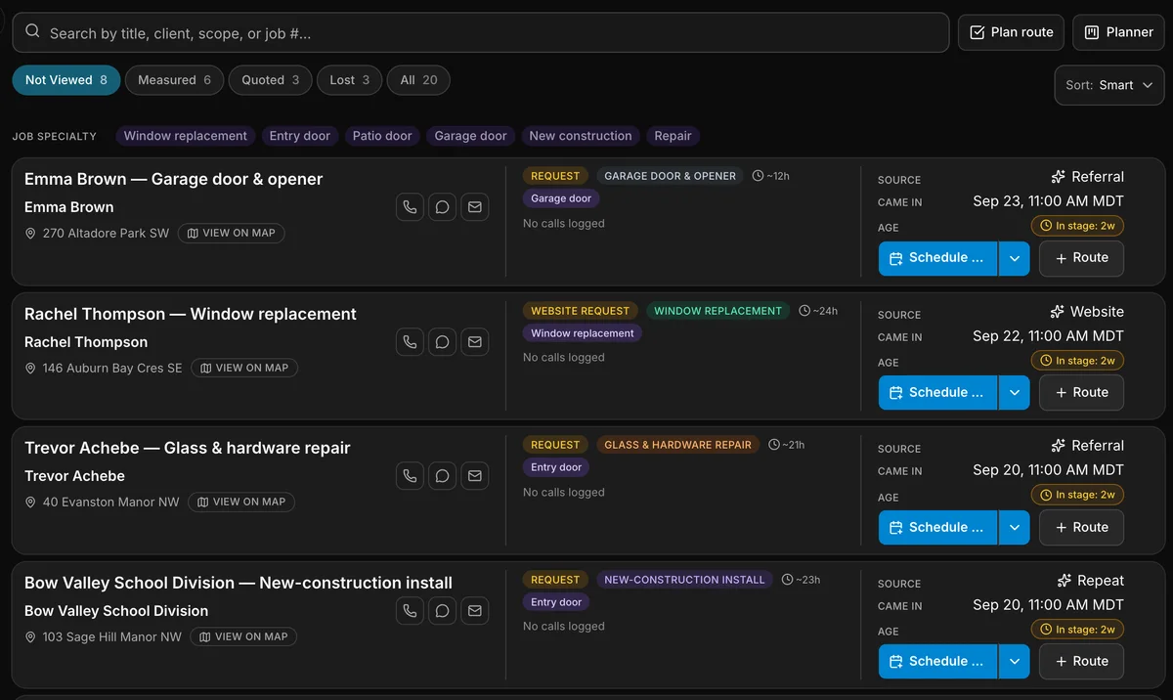Viewport: 1173px width, 700px height.
Task: Email Bow Valley School Division envelope icon
Action: click(x=475, y=611)
